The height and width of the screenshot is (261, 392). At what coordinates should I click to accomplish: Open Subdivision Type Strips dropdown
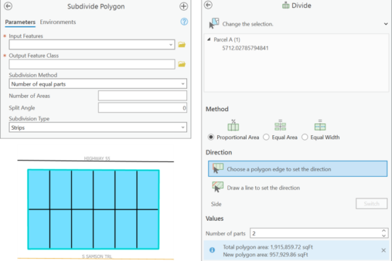[x=183, y=127]
